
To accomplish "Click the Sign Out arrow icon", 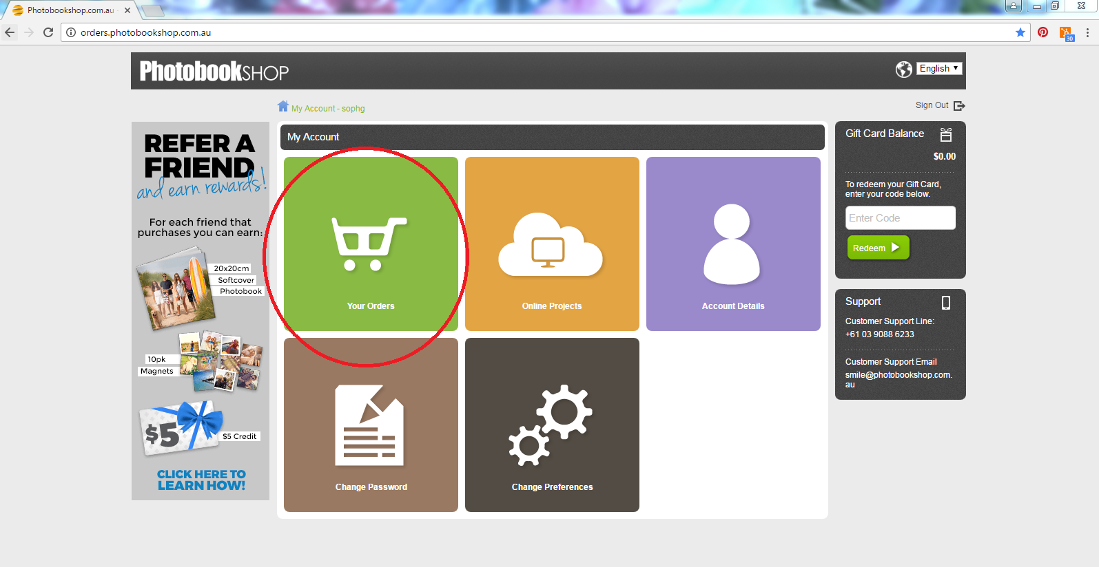I will tap(959, 106).
